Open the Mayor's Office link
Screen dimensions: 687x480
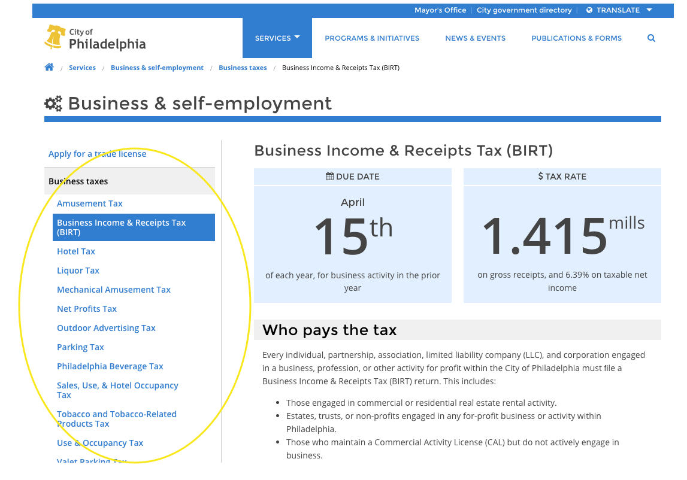[x=440, y=10]
